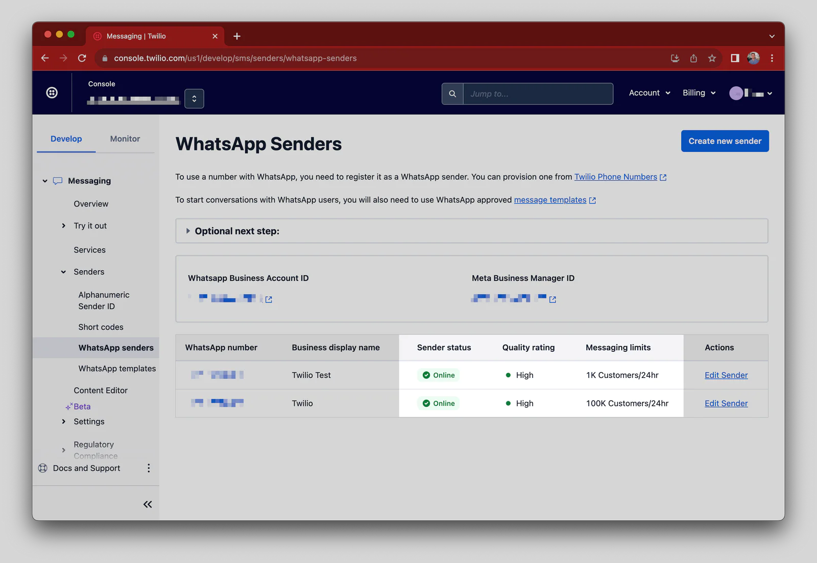
Task: Click the Docs and Support lifebuoy icon
Action: click(x=43, y=468)
